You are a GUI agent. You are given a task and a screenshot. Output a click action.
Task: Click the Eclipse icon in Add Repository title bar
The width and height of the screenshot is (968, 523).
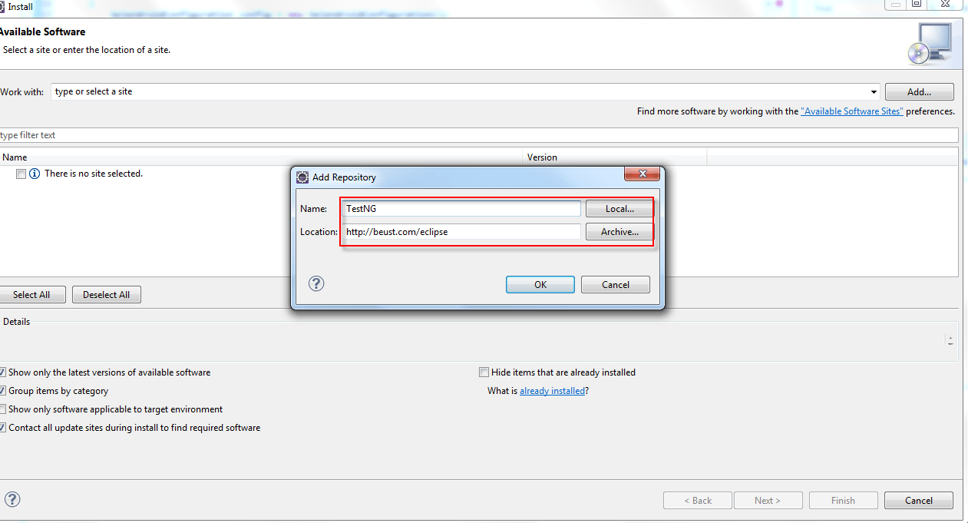click(x=302, y=177)
